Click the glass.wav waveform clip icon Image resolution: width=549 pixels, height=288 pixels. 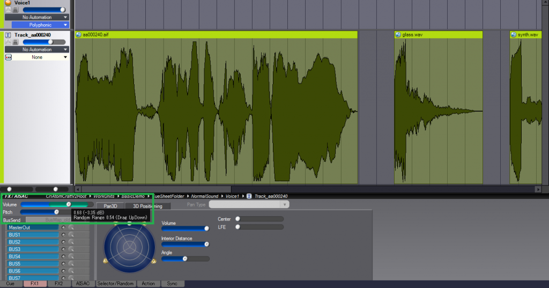398,35
